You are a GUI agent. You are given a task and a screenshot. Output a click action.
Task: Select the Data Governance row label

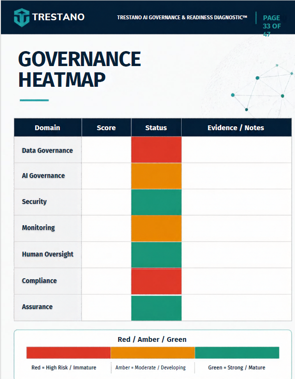click(x=47, y=150)
